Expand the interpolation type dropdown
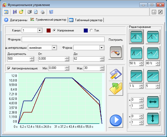Image resolution: width=167 pixels, height=137 pixels. point(54,47)
